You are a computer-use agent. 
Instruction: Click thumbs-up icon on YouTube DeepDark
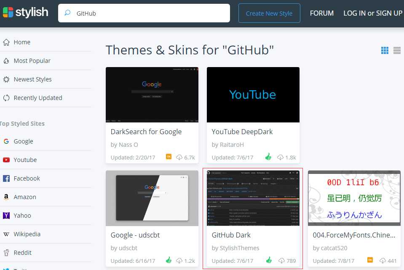[x=268, y=157]
